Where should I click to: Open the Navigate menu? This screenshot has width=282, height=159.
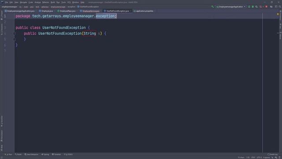[x=23, y=2]
